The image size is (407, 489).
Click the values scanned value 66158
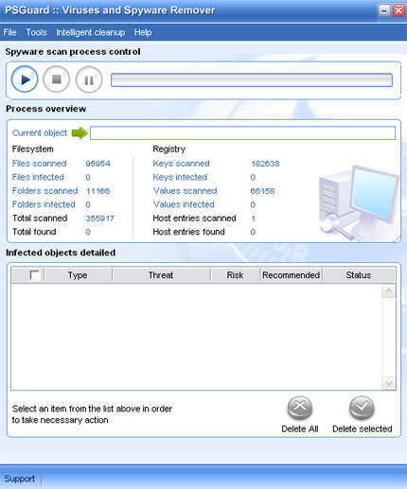point(262,191)
